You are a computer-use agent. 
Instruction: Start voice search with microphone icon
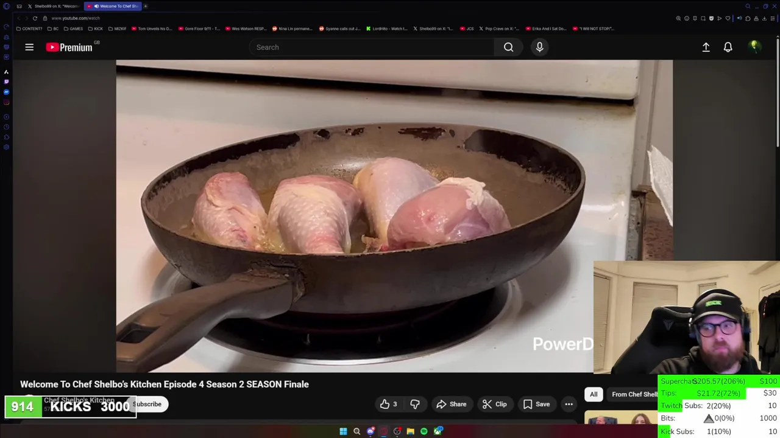tap(539, 47)
